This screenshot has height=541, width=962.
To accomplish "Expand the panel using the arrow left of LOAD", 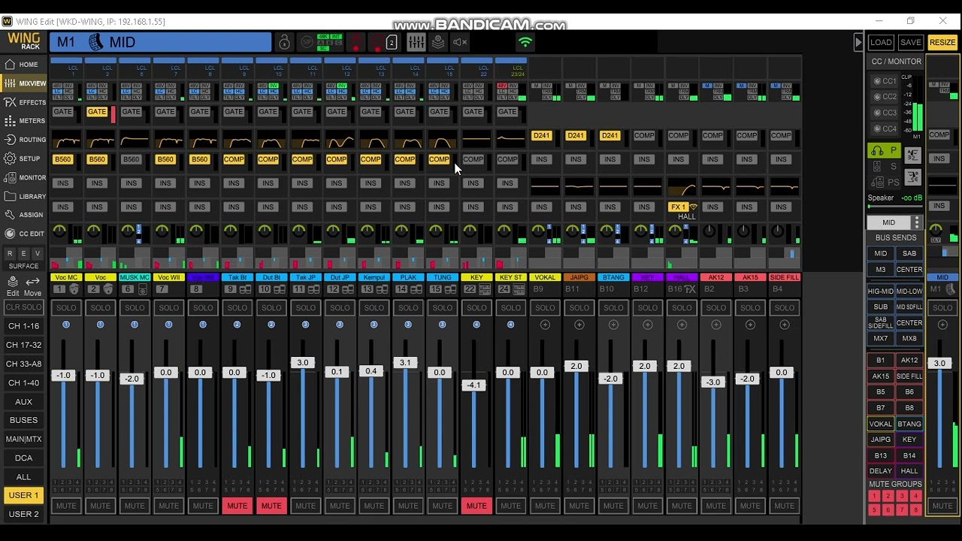I will pyautogui.click(x=858, y=43).
